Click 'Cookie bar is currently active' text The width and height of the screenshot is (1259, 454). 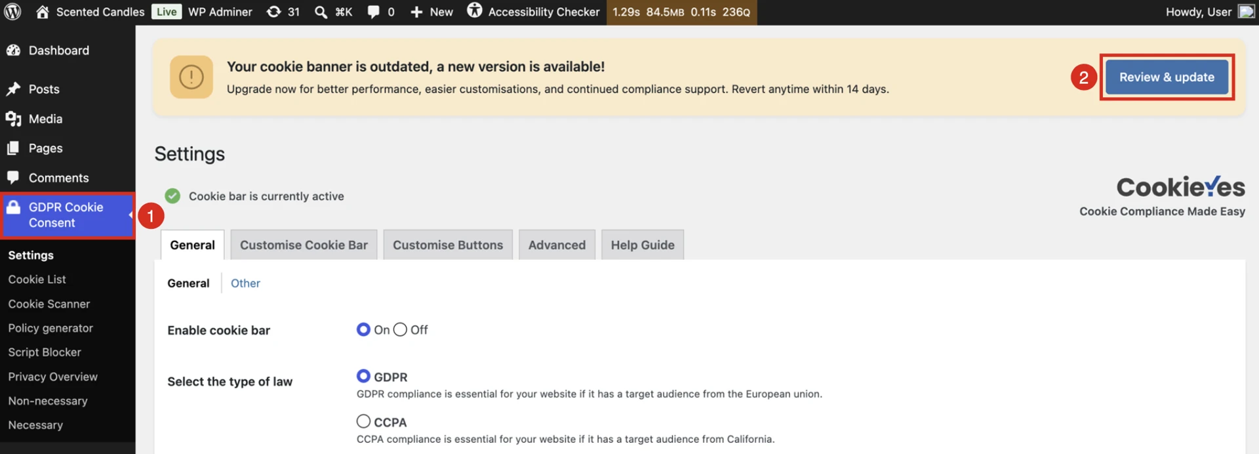(x=266, y=196)
